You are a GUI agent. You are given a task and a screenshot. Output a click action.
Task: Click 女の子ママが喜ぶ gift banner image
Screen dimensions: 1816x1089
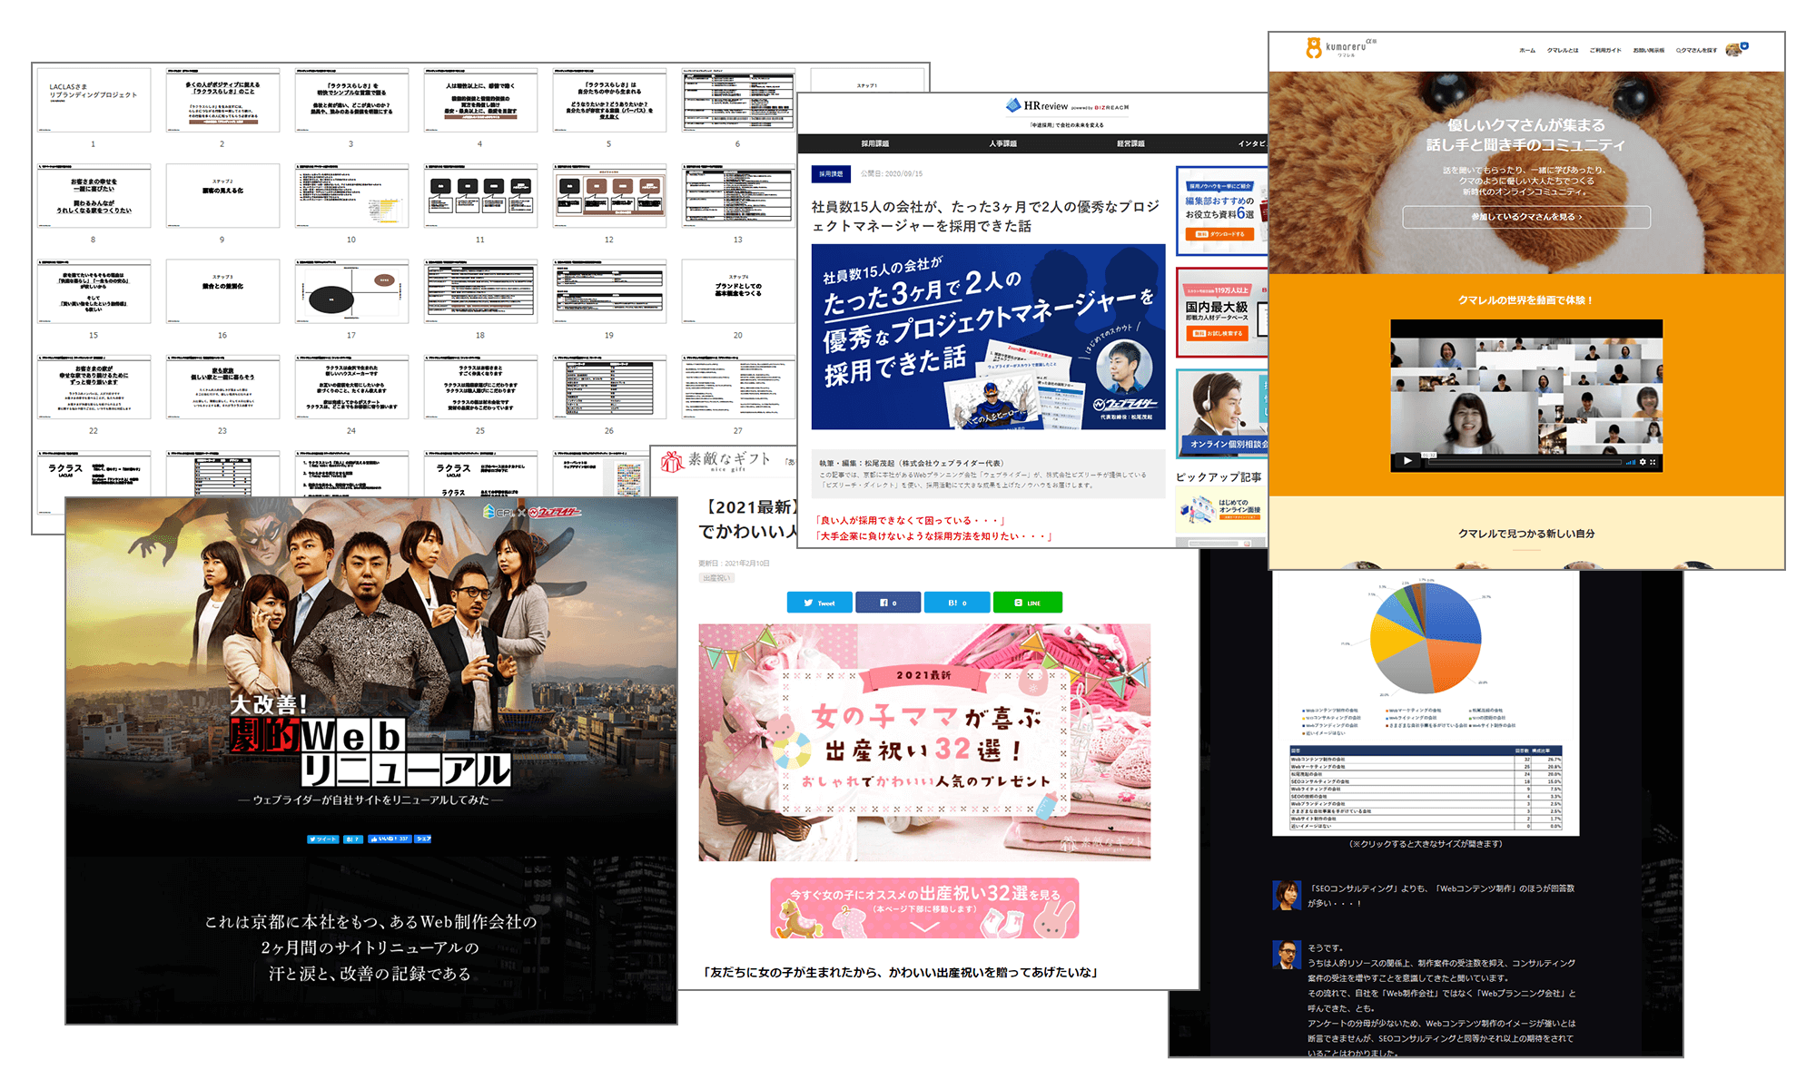924,742
